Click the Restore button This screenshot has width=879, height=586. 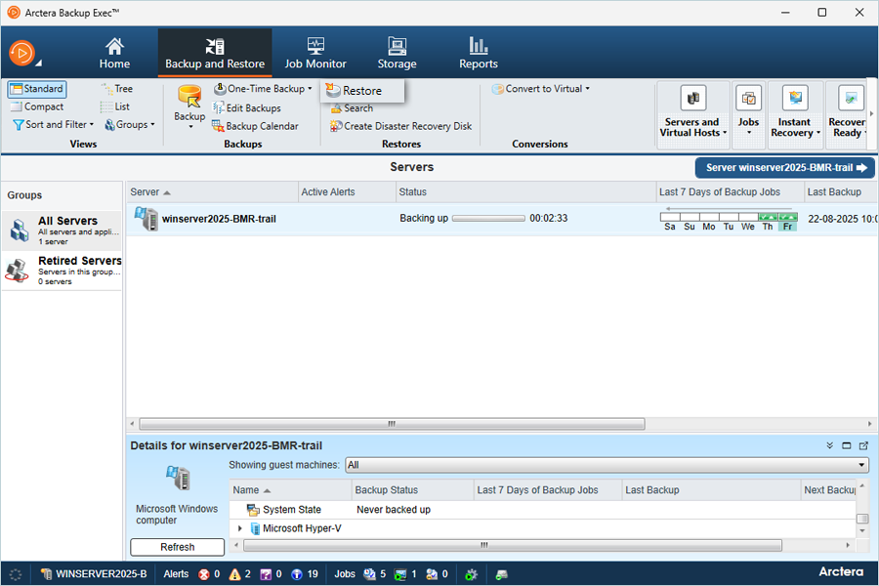(361, 90)
